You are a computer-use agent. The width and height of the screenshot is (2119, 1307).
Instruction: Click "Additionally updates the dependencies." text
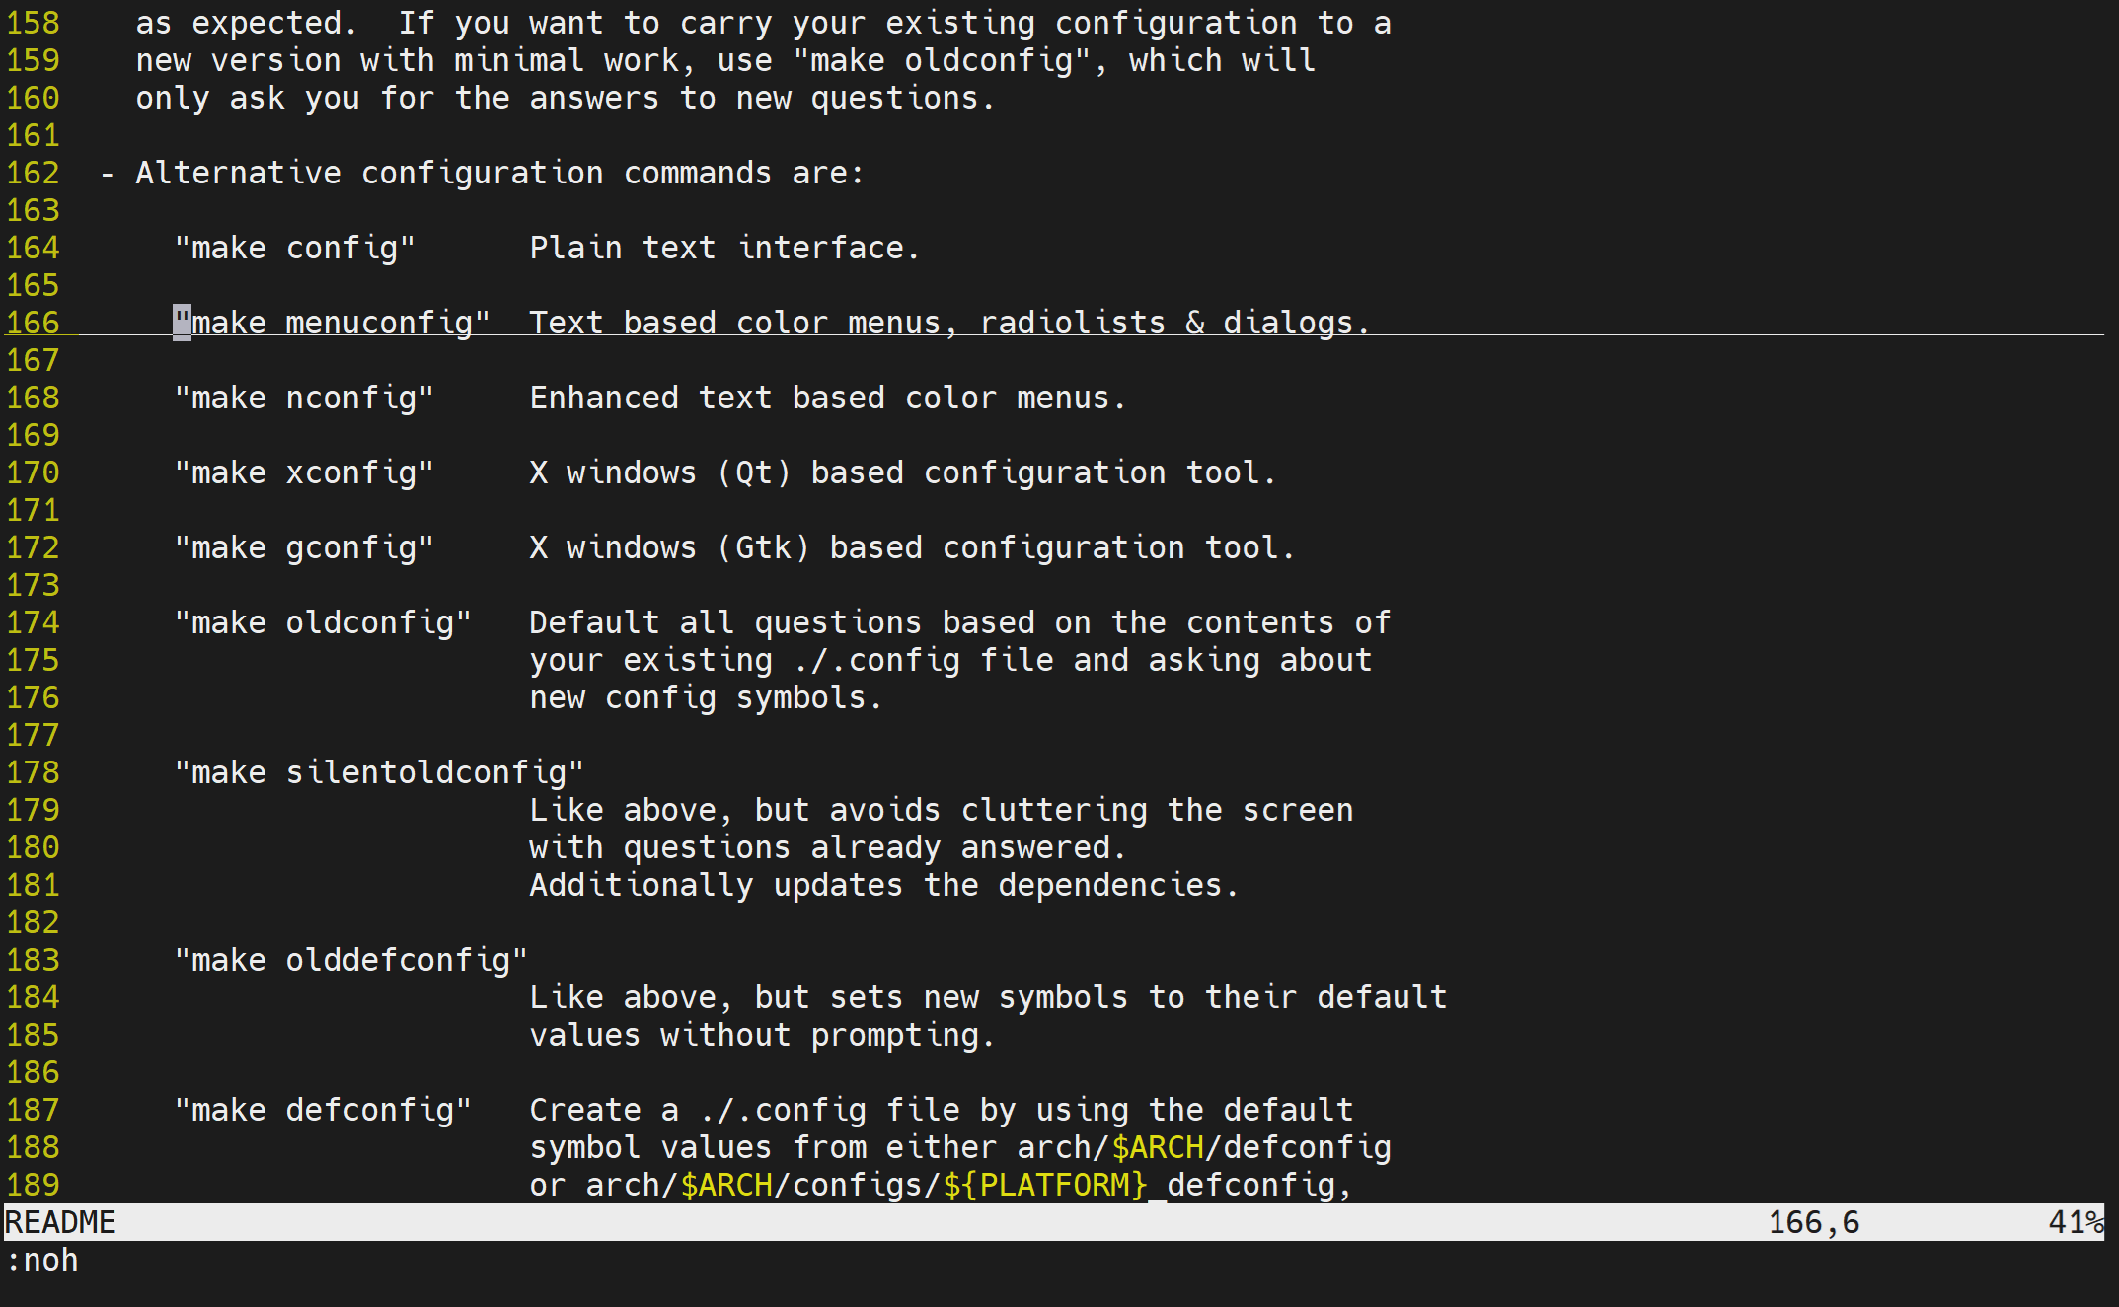click(883, 885)
